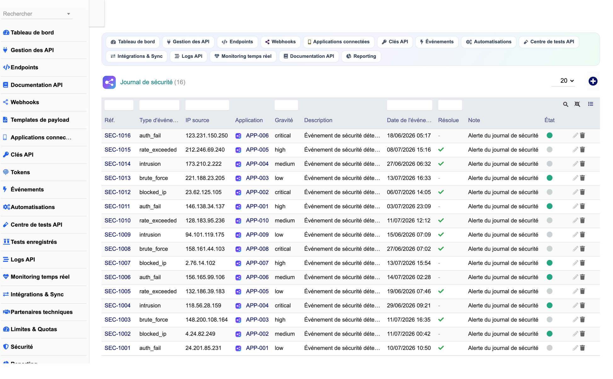Click the add new record plus icon
The height and width of the screenshot is (379, 613).
pyautogui.click(x=593, y=81)
